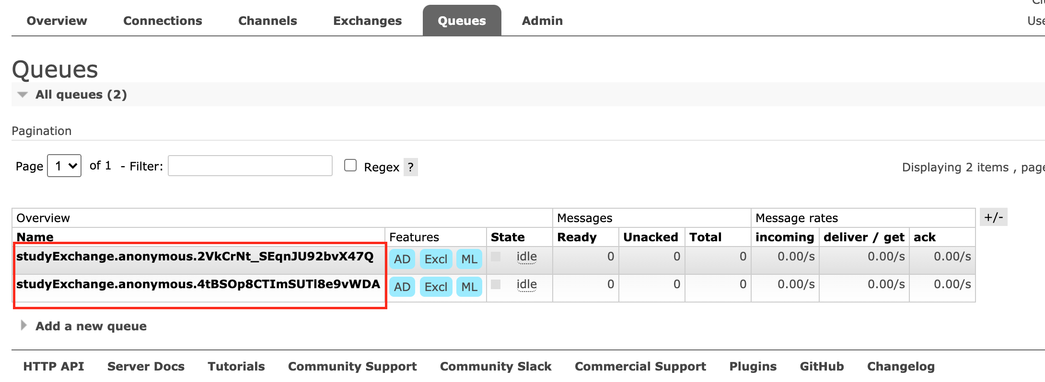1045x382 pixels.
Task: Click the ML badge of the second queue
Action: coord(469,287)
